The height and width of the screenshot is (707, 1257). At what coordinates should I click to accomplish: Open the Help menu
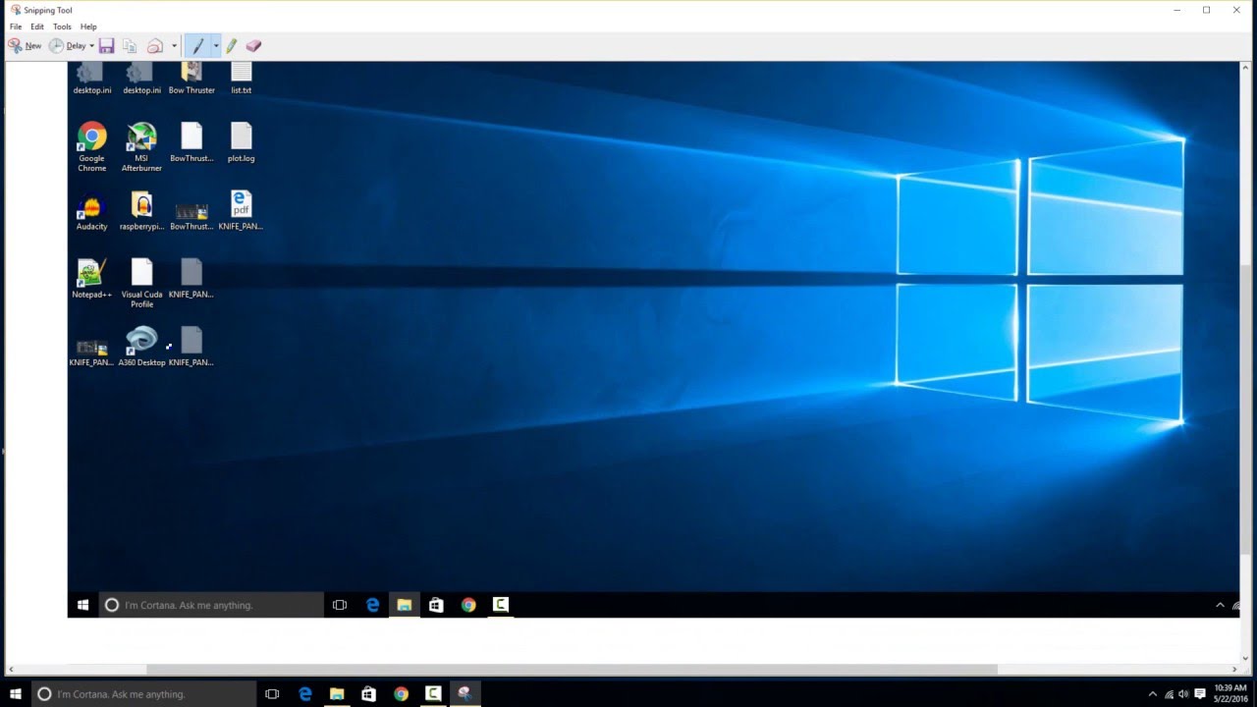point(88,27)
